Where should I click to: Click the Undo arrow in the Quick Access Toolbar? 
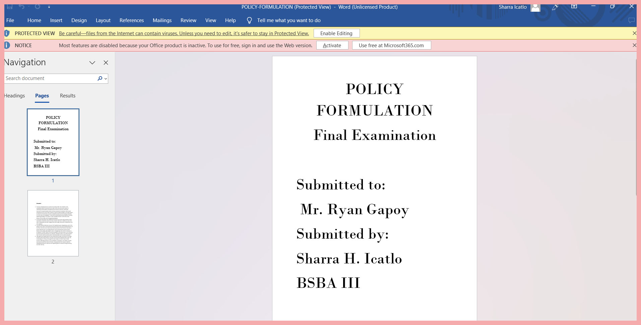(x=21, y=7)
